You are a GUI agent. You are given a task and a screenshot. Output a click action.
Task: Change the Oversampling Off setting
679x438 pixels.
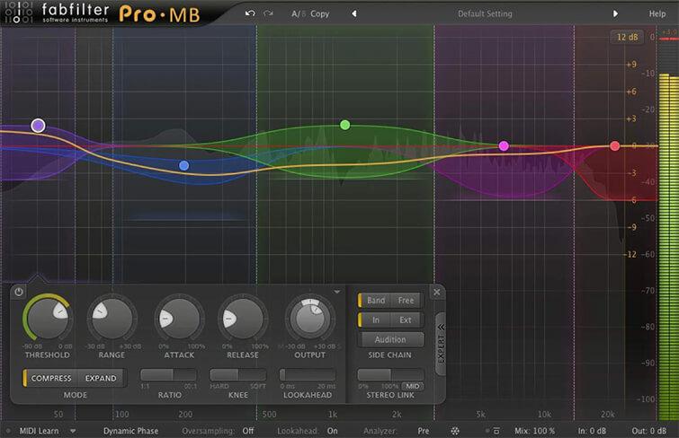248,431
